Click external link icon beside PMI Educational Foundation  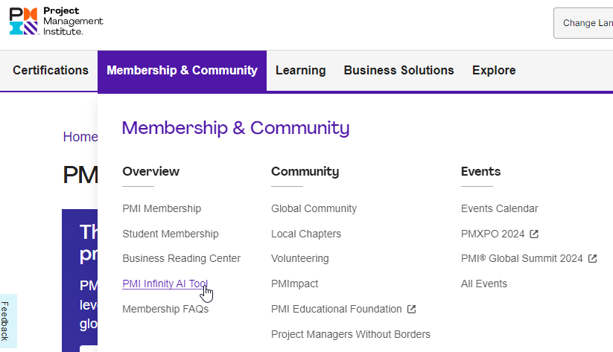(411, 309)
